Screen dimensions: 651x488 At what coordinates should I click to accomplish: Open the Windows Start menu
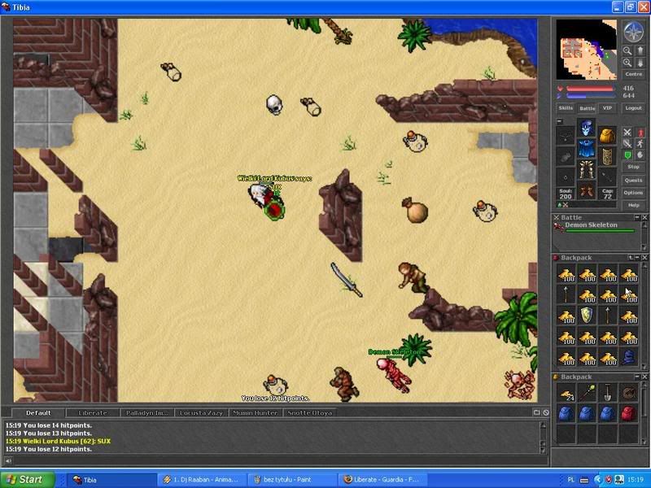pyautogui.click(x=28, y=480)
